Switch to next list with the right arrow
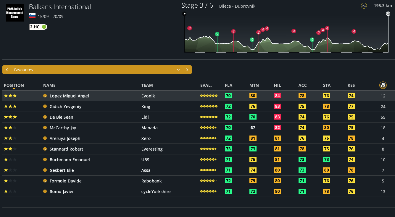The height and width of the screenshot is (217, 395). tap(187, 70)
